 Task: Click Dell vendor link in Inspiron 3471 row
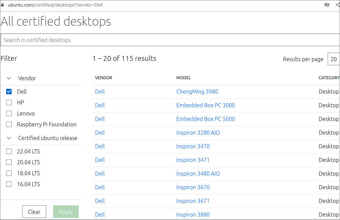coord(100,160)
